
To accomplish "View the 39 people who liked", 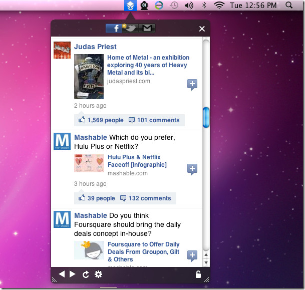I will pyautogui.click(x=101, y=198).
